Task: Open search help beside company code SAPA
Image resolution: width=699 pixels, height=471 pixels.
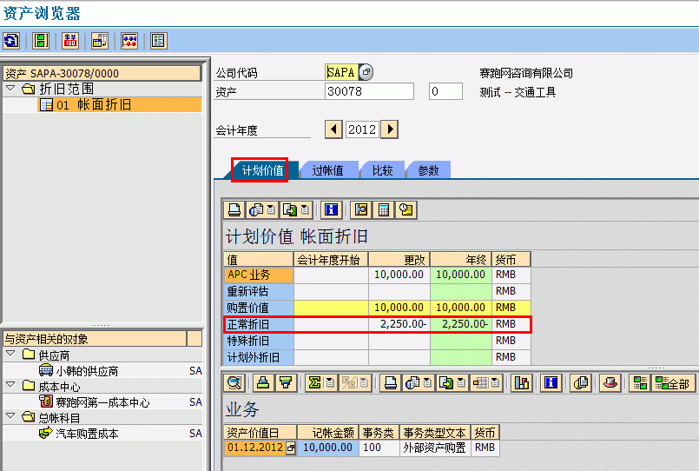Action: click(x=366, y=72)
